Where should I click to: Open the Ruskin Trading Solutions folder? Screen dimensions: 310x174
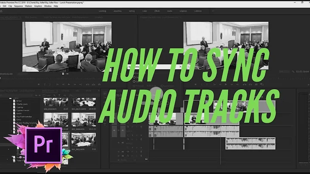click(27, 123)
